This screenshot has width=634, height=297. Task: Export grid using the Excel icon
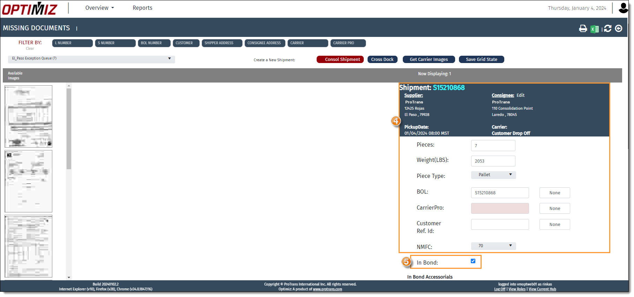[x=595, y=29]
